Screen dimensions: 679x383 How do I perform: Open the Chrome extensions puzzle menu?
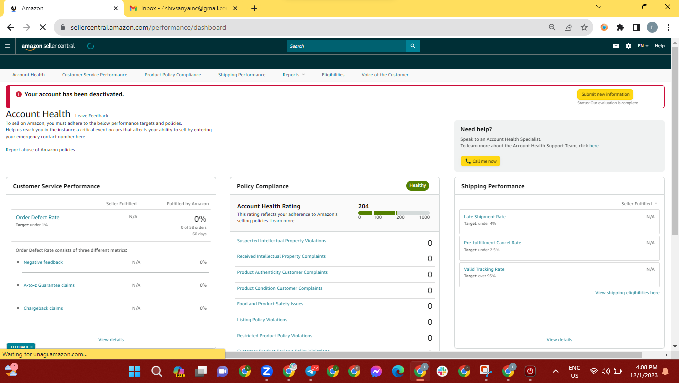click(x=620, y=27)
